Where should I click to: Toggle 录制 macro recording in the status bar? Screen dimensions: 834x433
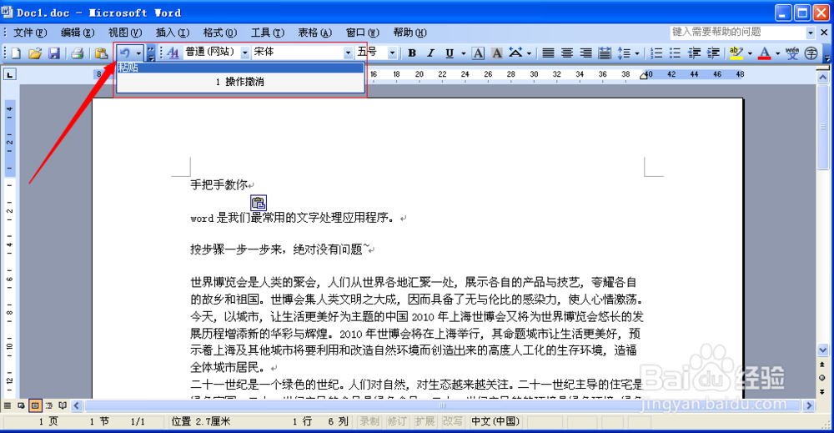tap(369, 421)
